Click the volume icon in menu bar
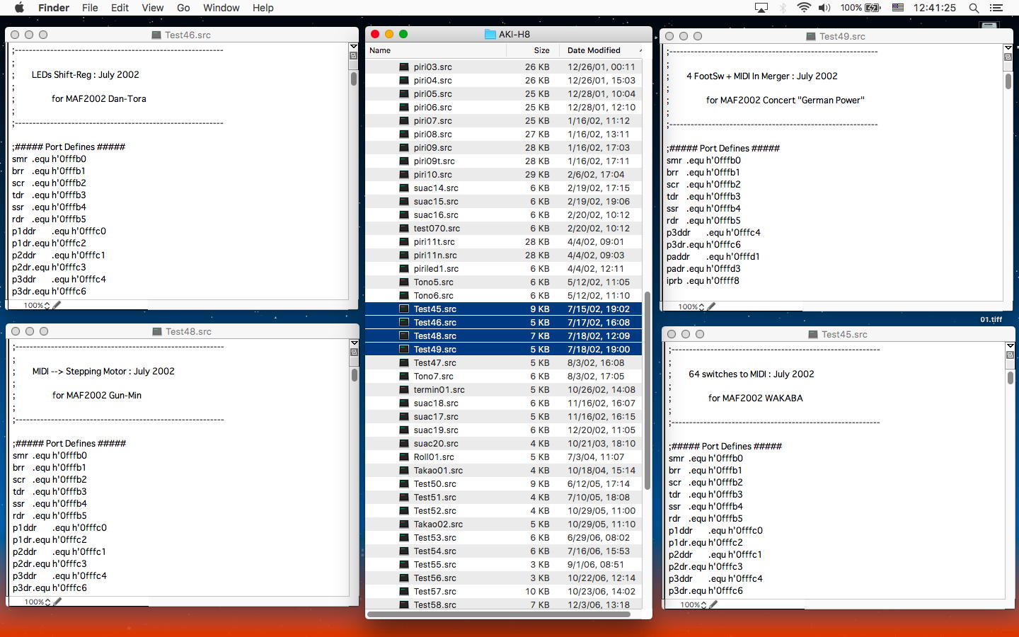The image size is (1019, 637). click(x=824, y=8)
